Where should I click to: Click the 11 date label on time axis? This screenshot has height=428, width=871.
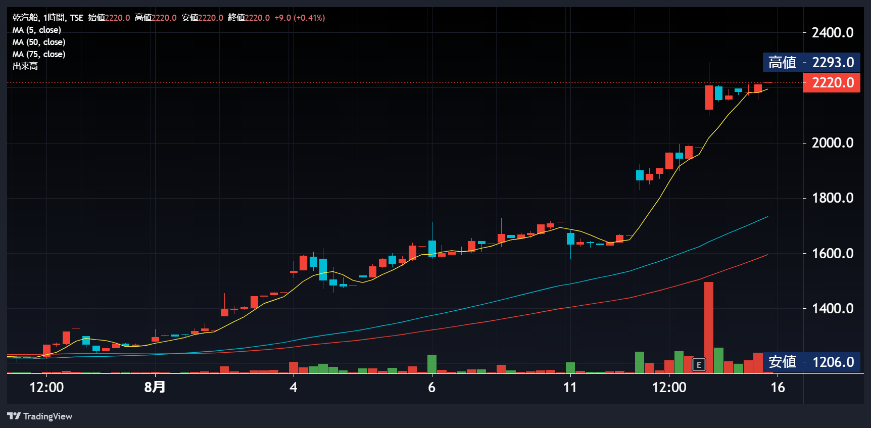[570, 388]
